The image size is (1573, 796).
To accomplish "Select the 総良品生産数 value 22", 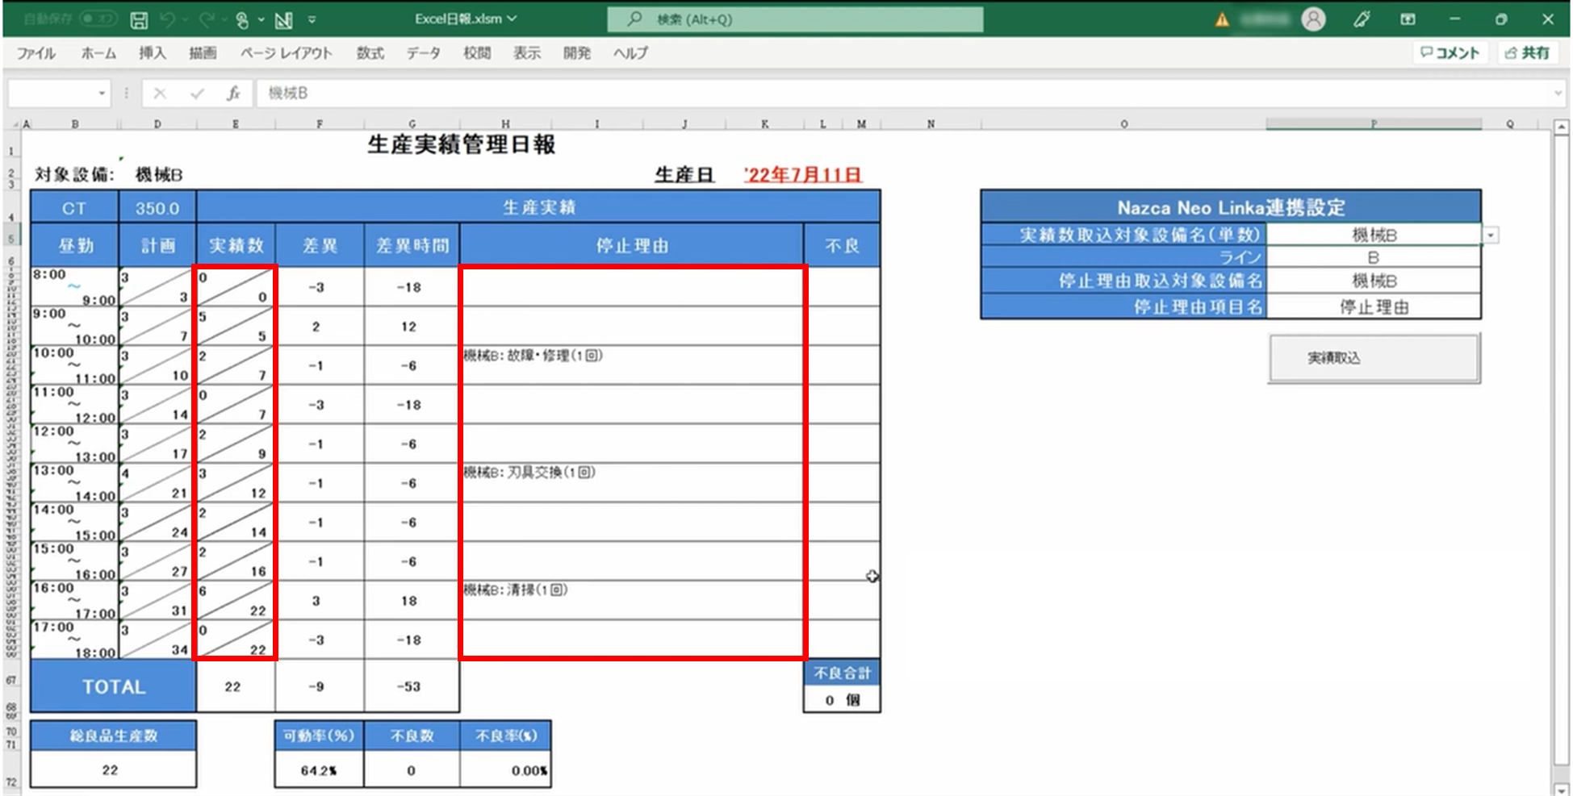I will pos(113,770).
